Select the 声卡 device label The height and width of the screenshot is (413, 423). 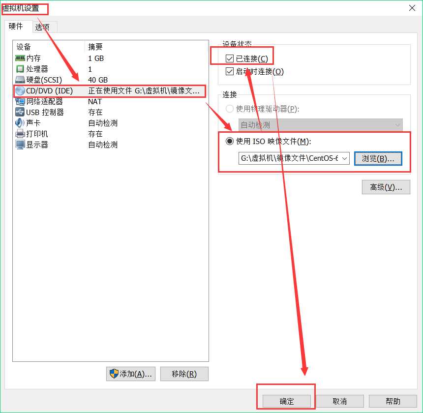(x=33, y=123)
